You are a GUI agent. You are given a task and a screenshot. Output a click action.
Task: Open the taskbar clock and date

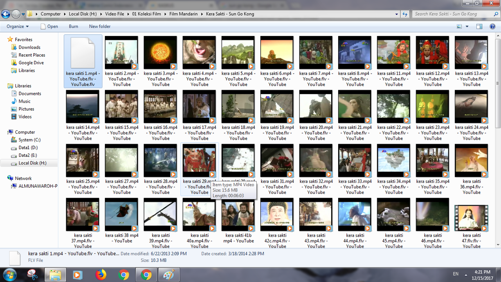(481, 275)
